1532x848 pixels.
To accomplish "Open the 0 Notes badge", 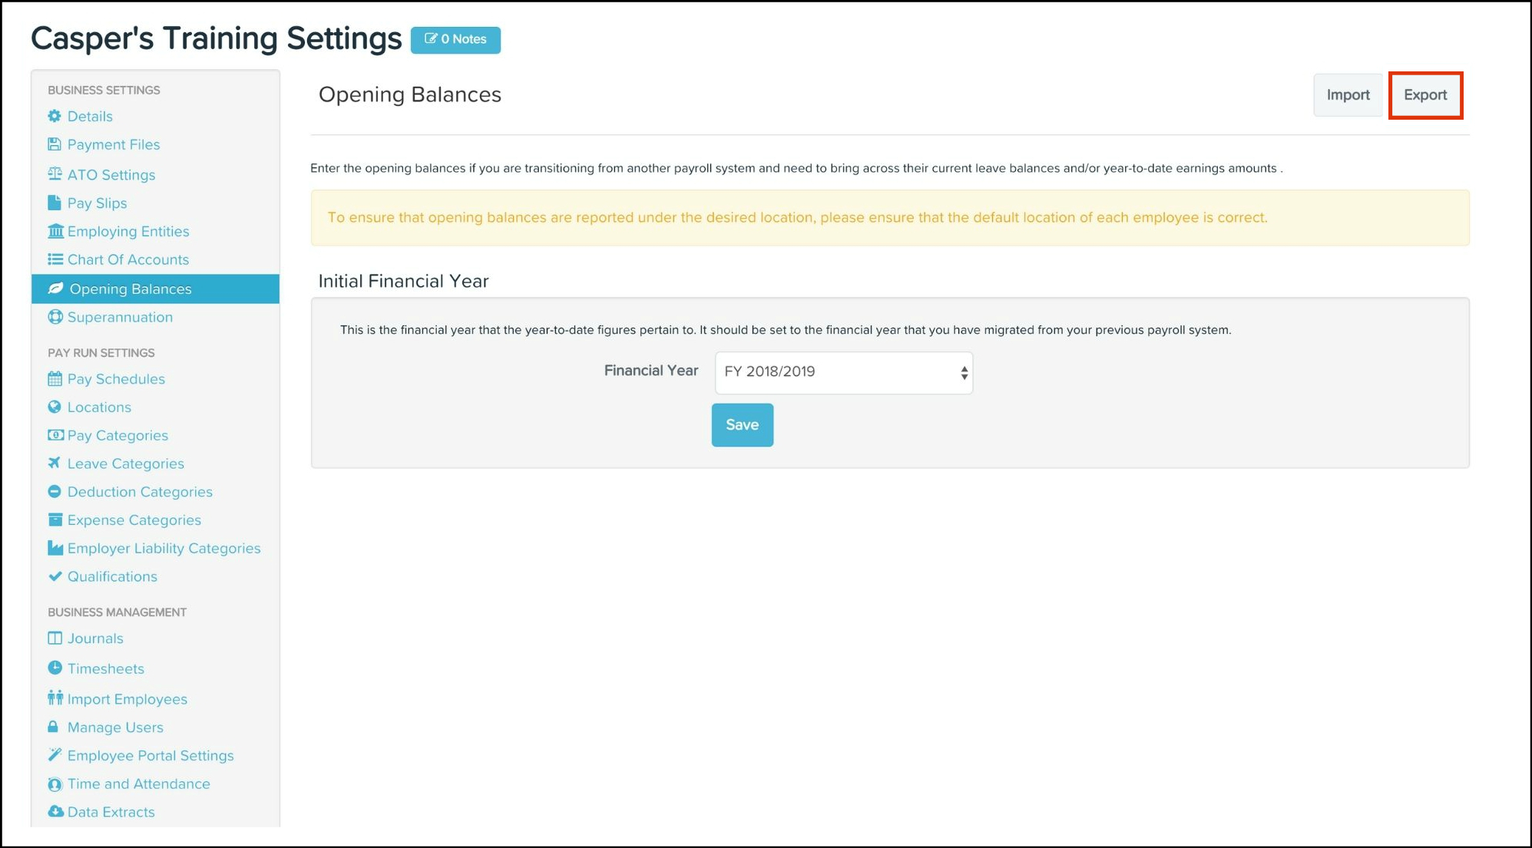I will (455, 40).
